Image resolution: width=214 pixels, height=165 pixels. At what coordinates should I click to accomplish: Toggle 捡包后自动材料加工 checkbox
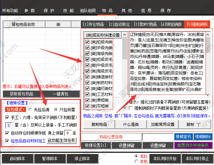pyautogui.click(x=7, y=141)
